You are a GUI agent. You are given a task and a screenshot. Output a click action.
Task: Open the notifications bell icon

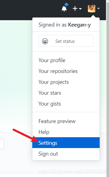click(x=64, y=8)
